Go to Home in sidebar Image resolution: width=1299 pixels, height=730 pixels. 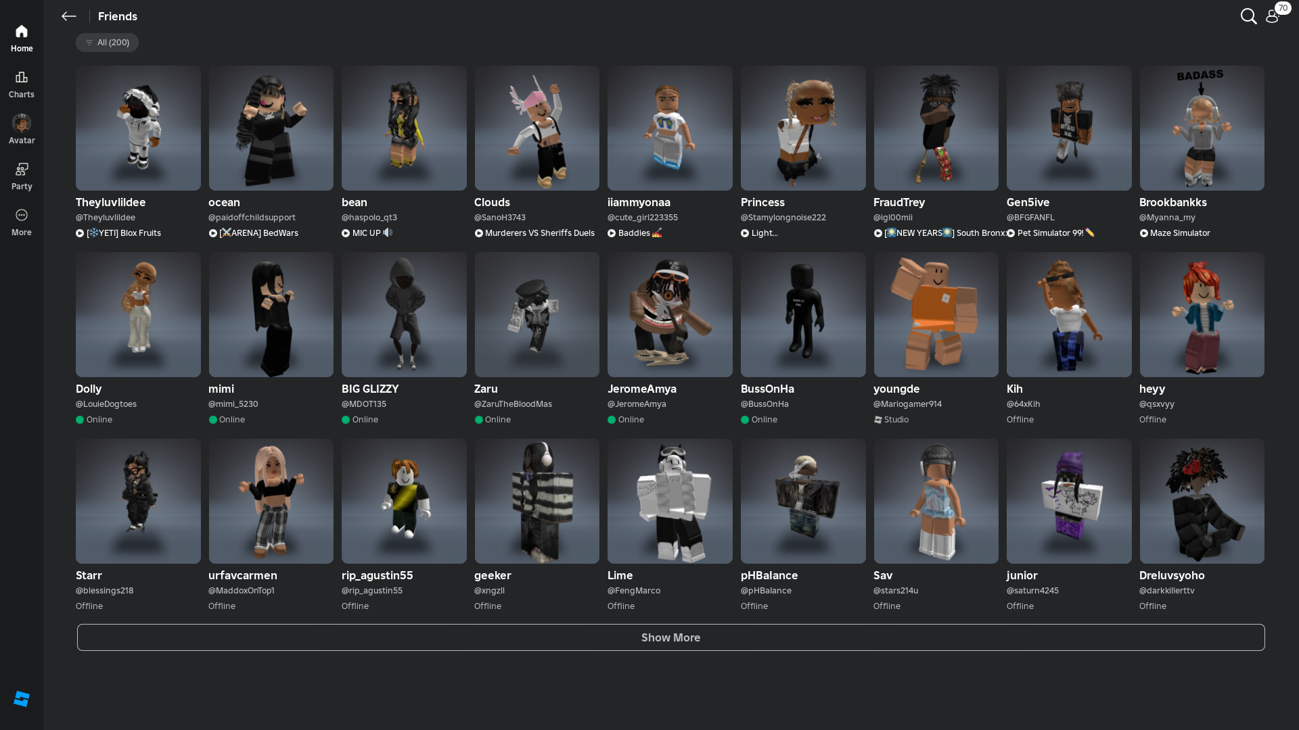click(22, 38)
